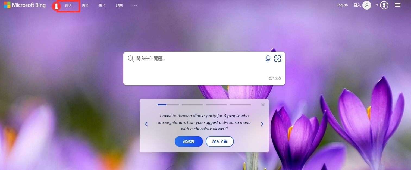Open visual search camera icon
The width and height of the screenshot is (411, 170).
tap(277, 58)
